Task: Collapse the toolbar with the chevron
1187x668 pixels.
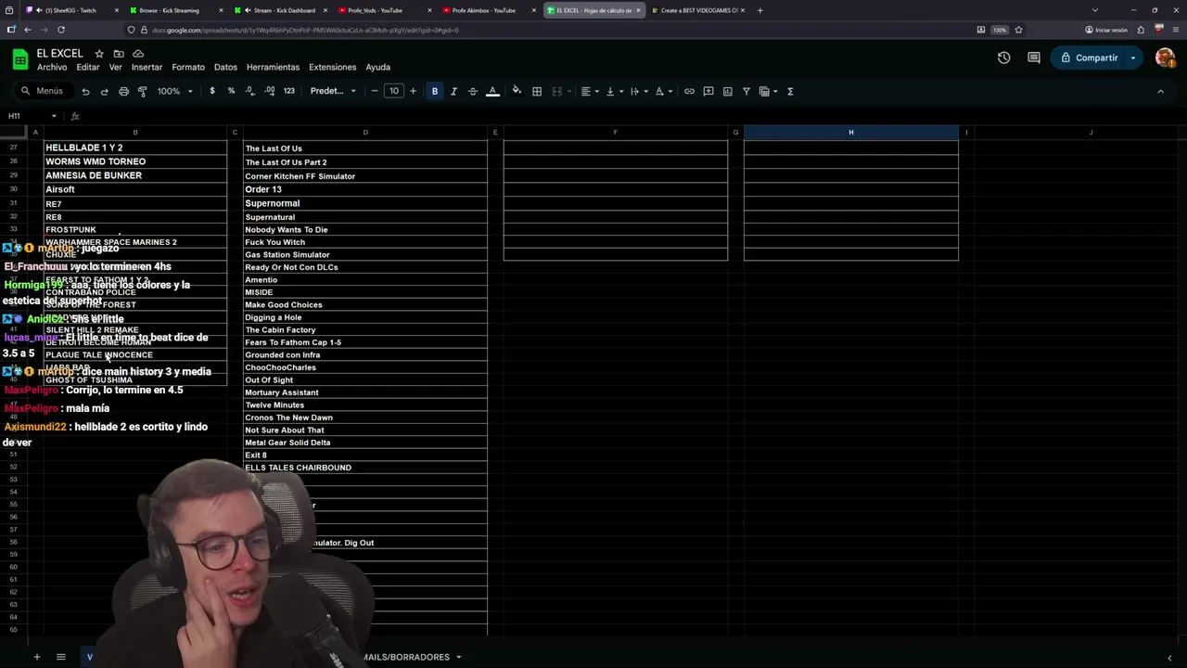Action: (x=1160, y=91)
